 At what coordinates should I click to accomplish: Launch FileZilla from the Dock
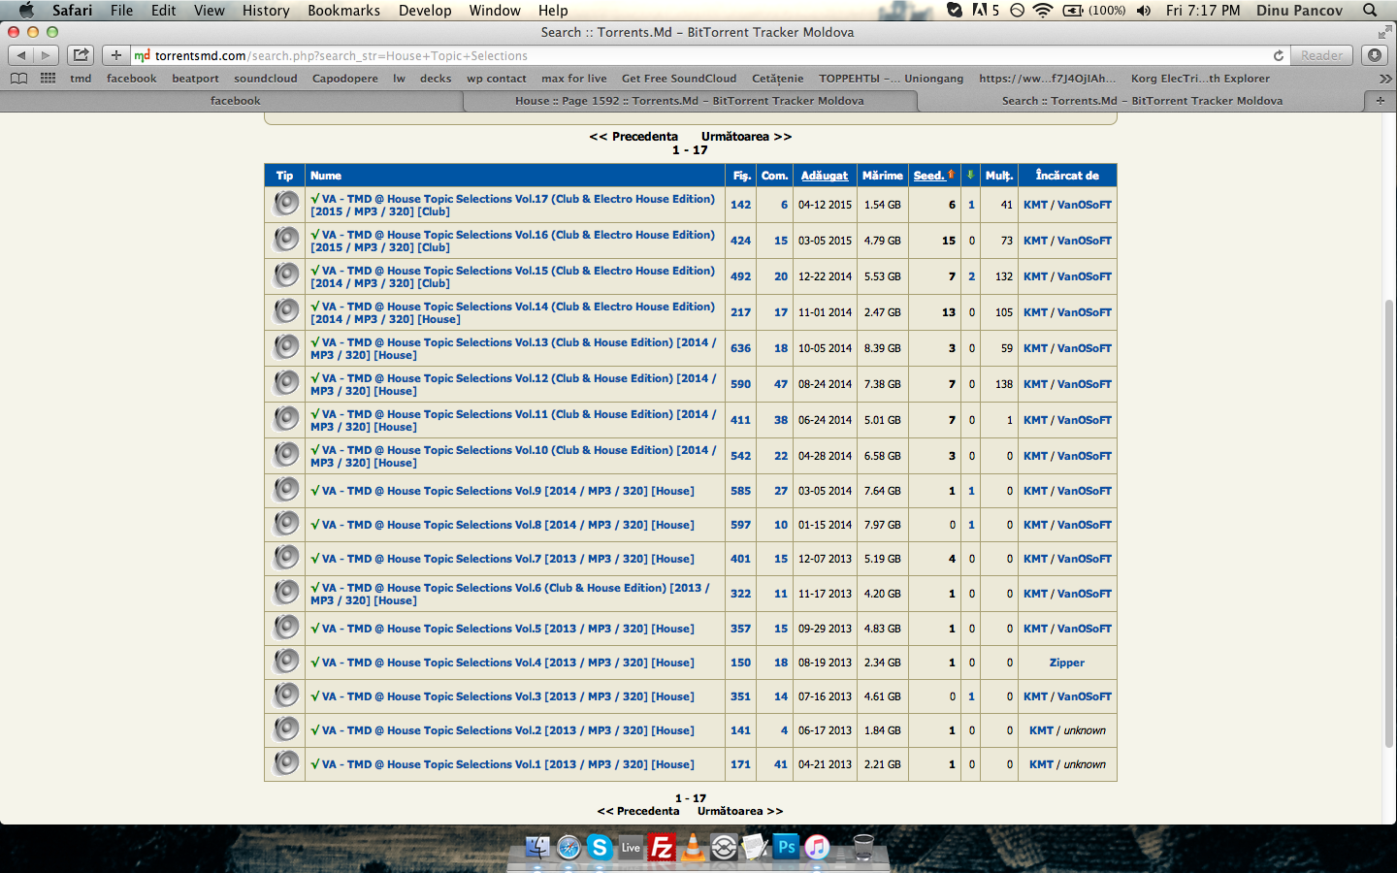(662, 847)
